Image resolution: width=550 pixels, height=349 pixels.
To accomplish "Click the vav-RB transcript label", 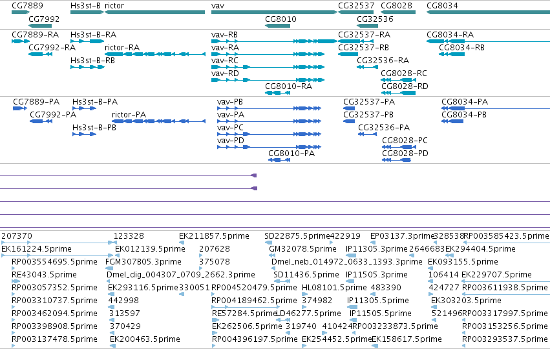I will [224, 35].
